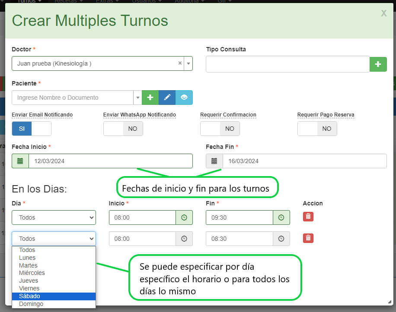Clear selected doctor Juan prueba with x

pos(180,63)
